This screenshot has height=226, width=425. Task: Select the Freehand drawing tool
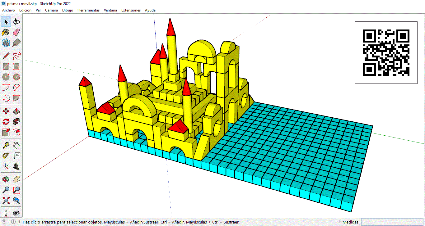[16, 56]
